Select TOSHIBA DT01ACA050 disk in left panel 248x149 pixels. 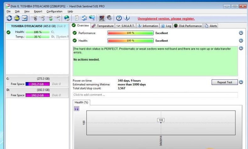pos(37,31)
